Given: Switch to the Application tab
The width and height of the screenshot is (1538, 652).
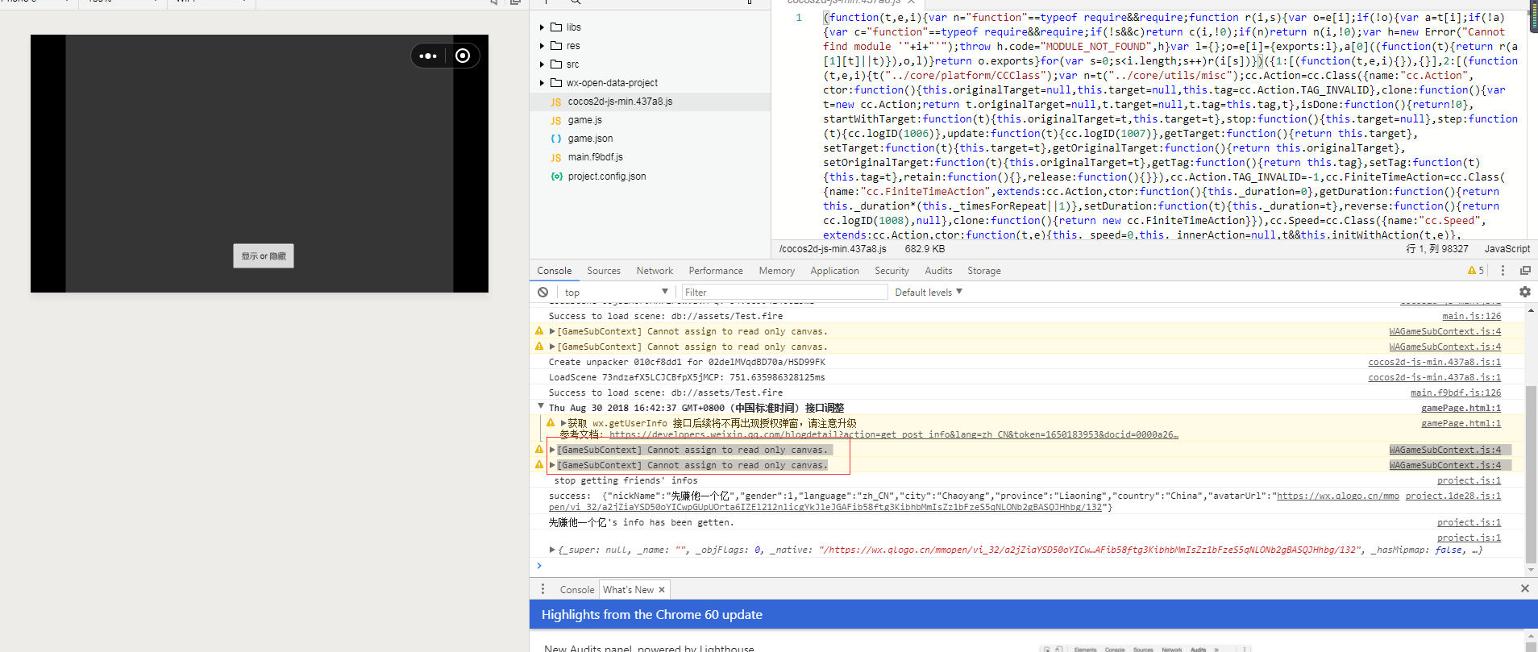Looking at the screenshot, I should [x=834, y=271].
